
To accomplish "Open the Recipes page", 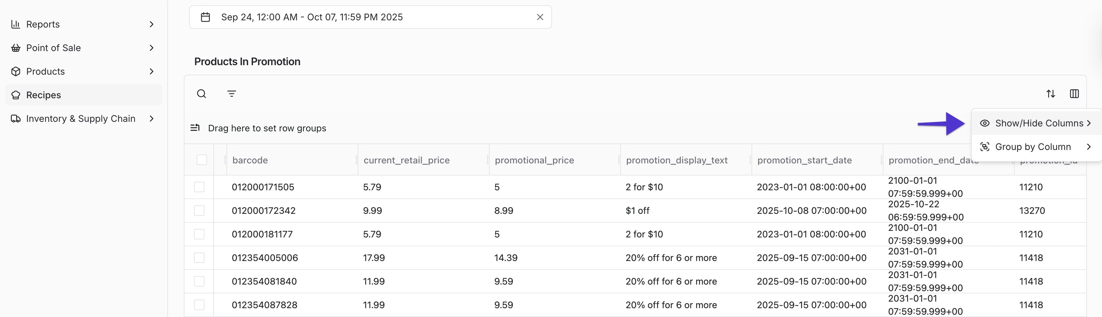I will tap(44, 95).
